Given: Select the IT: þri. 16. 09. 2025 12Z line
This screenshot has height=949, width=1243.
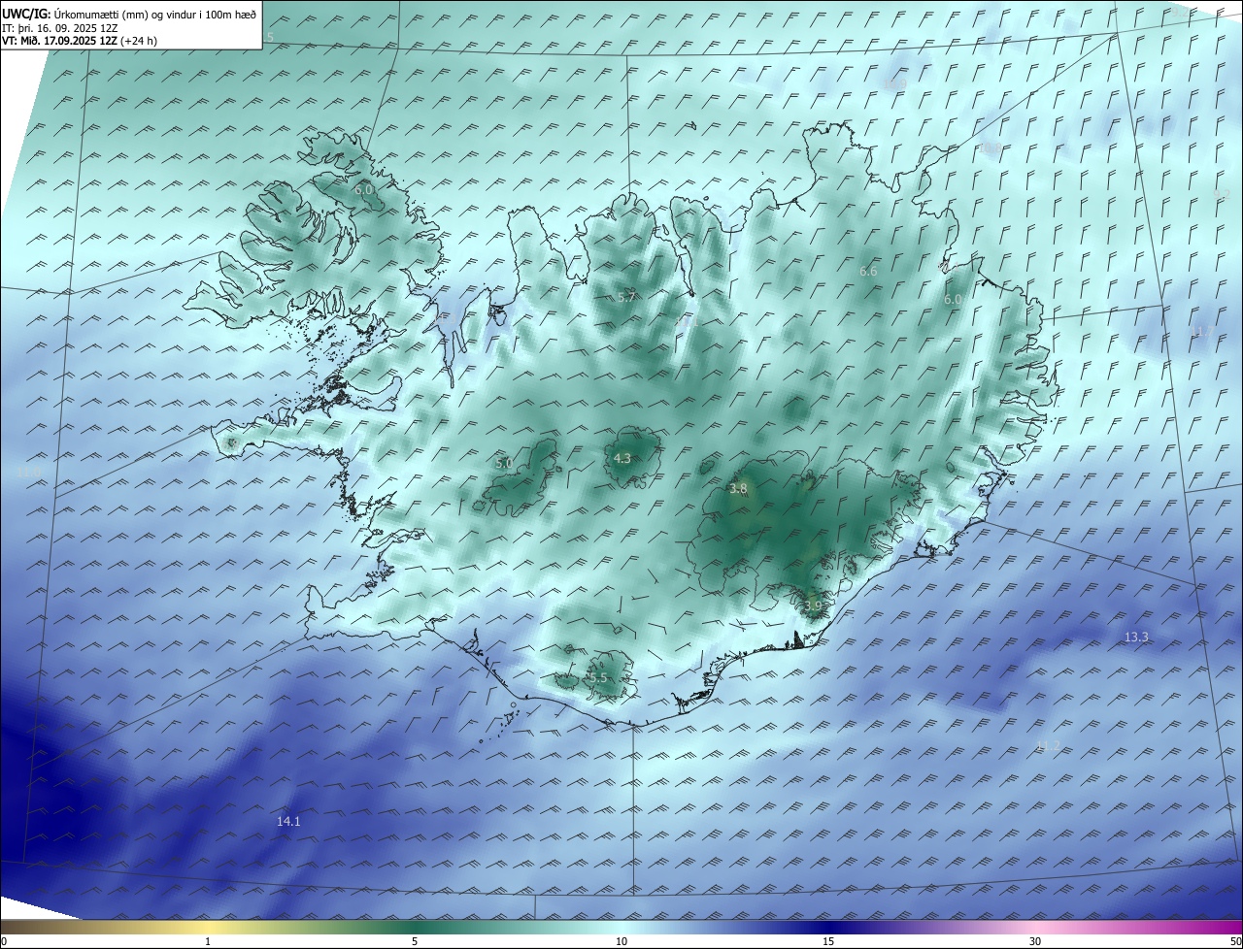Looking at the screenshot, I should [x=60, y=28].
